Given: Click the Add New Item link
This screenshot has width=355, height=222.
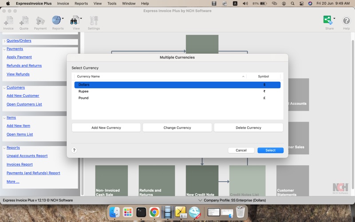Looking at the screenshot, I should (18, 126).
